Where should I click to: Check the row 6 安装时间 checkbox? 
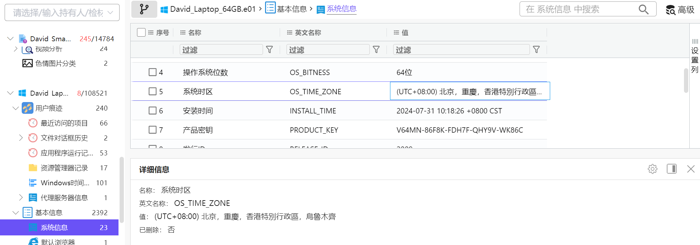[x=153, y=111]
